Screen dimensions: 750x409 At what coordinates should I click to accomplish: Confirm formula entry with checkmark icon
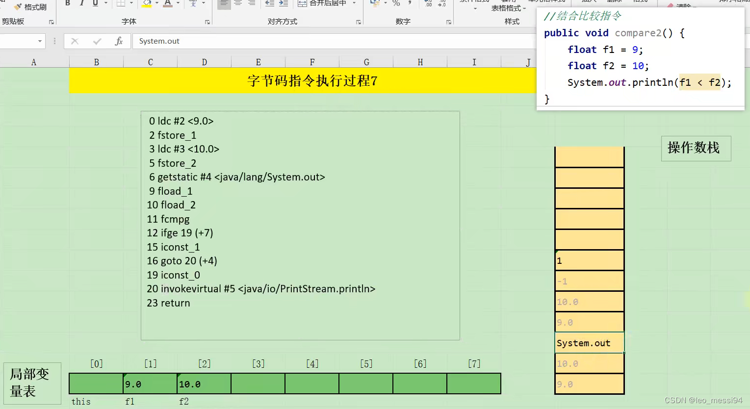[97, 41]
